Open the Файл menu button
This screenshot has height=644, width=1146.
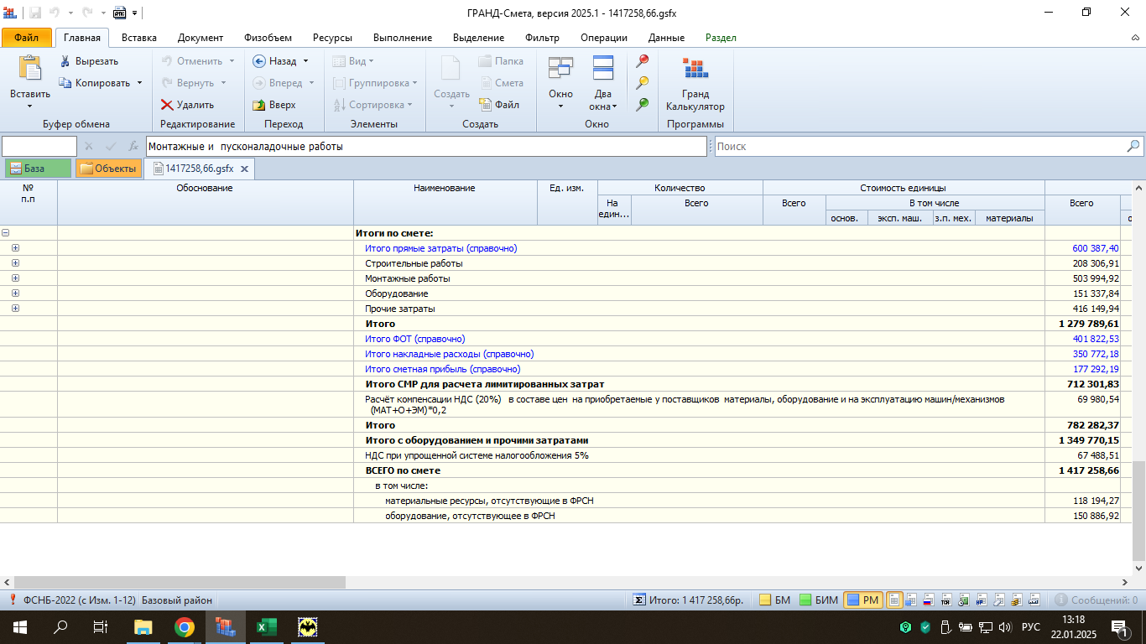coord(26,38)
